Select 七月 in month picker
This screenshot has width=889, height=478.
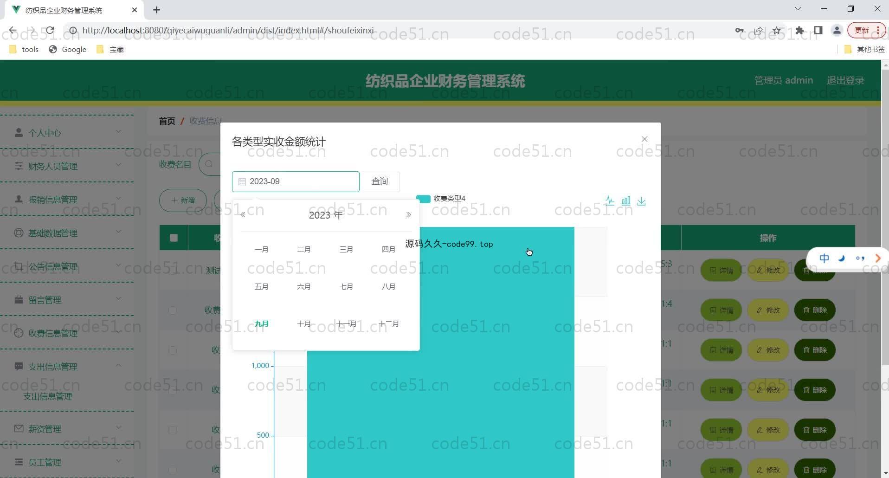coord(346,287)
